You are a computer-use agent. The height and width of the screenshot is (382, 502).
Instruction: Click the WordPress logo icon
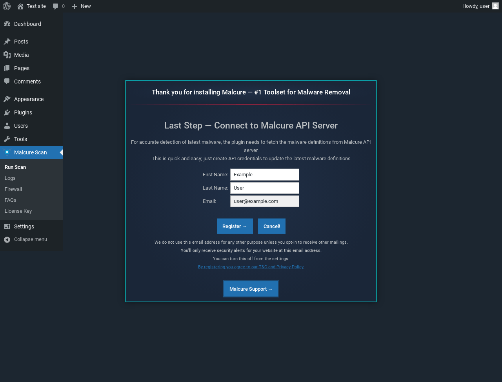pos(7,6)
